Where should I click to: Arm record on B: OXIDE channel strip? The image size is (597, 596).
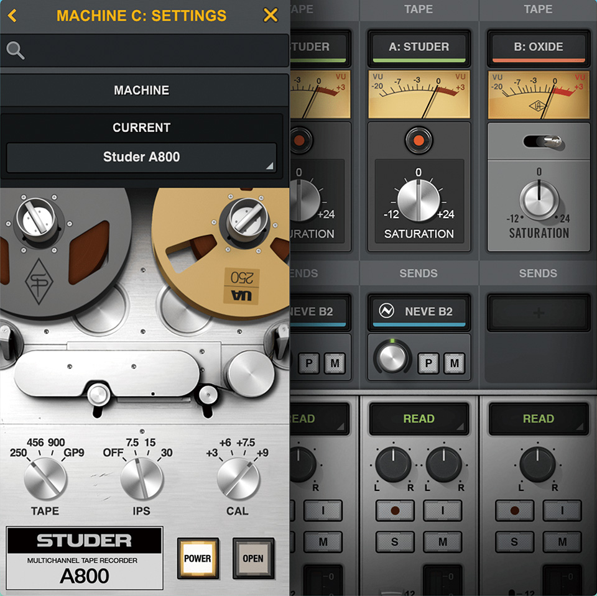point(514,510)
